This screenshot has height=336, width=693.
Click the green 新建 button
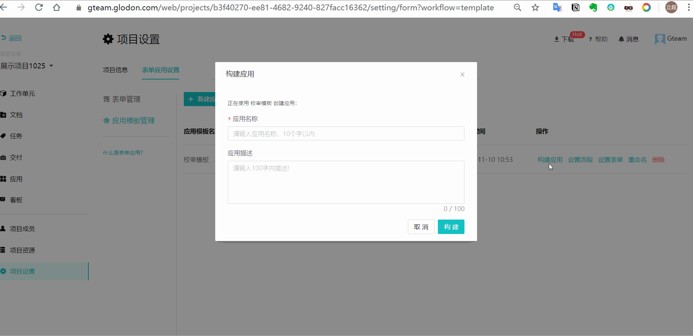pyautogui.click(x=200, y=99)
